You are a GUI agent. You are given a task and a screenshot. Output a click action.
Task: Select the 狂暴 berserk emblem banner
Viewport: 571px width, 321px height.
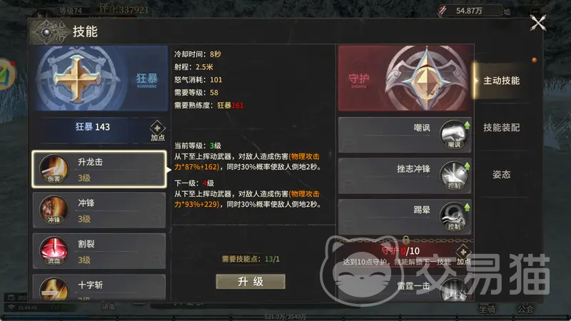click(x=100, y=78)
